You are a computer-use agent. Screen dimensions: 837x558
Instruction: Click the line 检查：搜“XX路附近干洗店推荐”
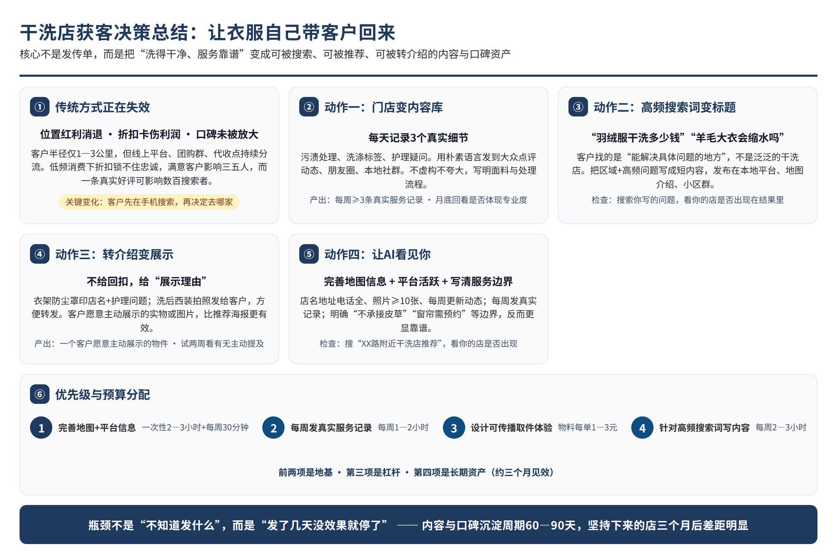[418, 344]
